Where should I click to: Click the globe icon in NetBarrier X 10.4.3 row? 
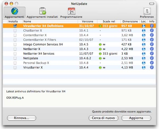click(x=144, y=49)
